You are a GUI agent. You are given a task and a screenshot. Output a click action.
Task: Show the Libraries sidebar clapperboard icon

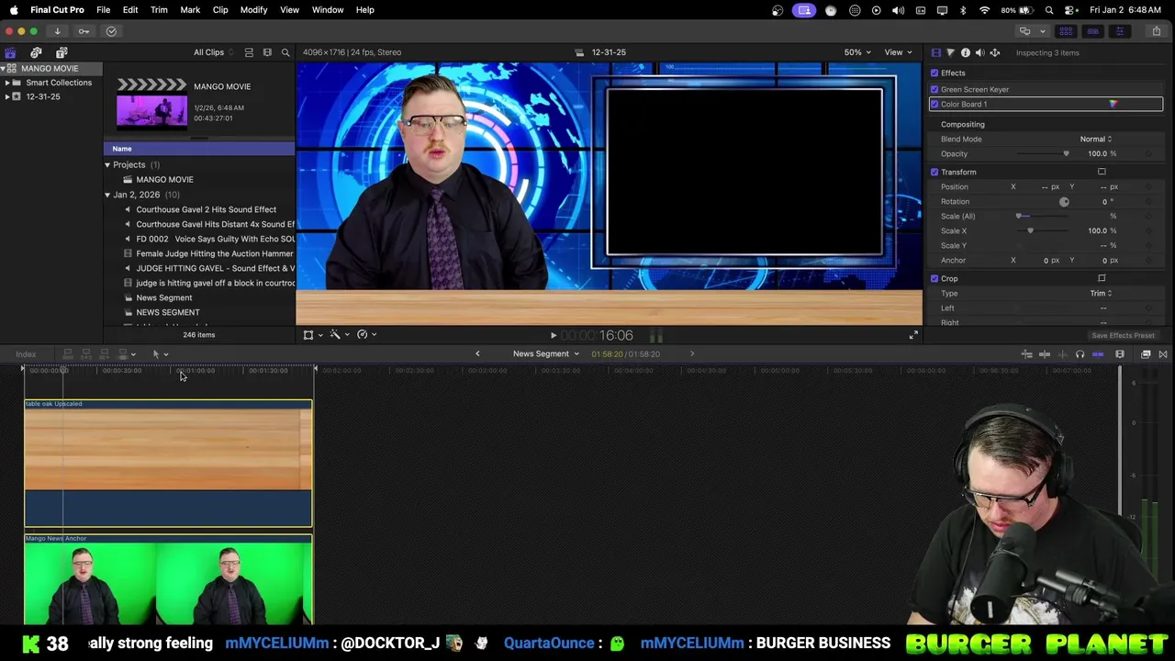point(10,52)
